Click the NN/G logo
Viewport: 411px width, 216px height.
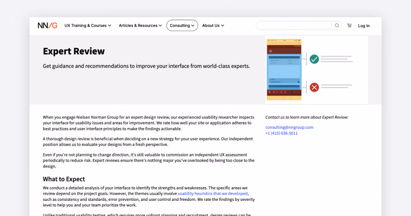click(47, 25)
